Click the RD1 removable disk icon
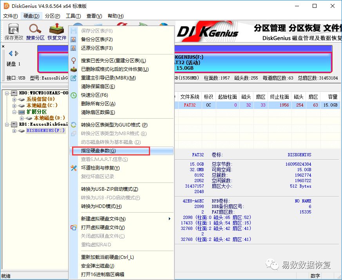Image resolution: width=342 pixels, height=280 pixels. click(14, 124)
